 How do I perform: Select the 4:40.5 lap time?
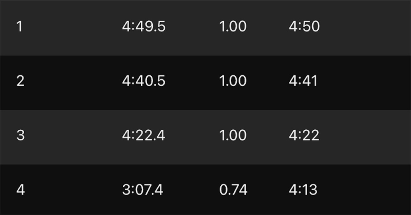[144, 81]
